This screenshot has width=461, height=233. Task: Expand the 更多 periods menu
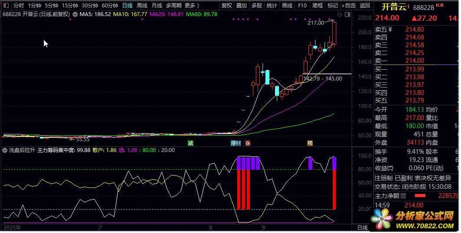pyautogui.click(x=192, y=6)
